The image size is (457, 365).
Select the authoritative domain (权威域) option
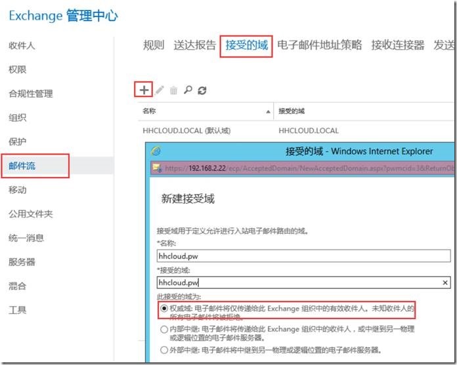tap(164, 308)
